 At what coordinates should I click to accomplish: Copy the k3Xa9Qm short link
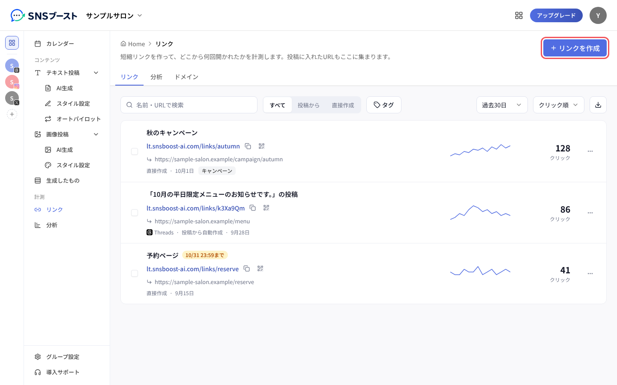(x=253, y=208)
